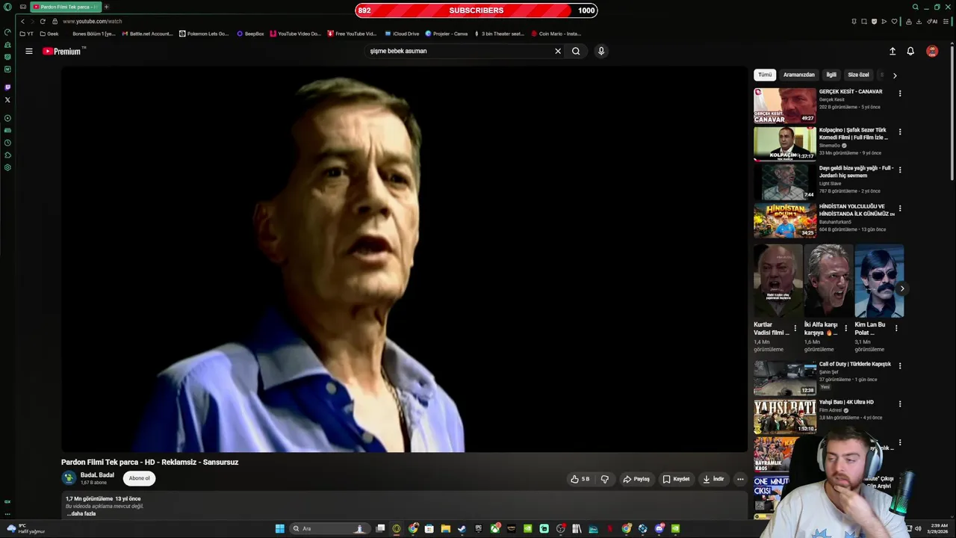Open Kolpaçino Şafak Sezer video title

tap(854, 134)
